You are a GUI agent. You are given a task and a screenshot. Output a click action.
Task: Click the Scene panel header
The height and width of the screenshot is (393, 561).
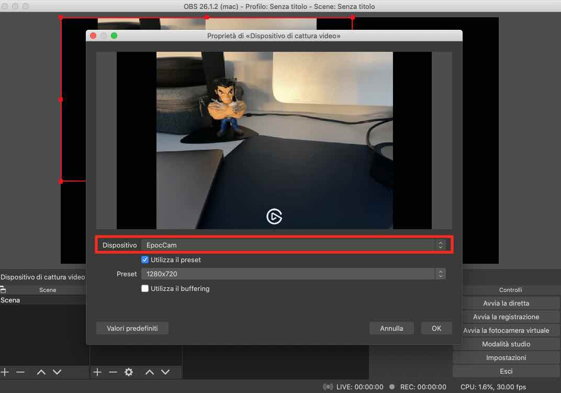(47, 290)
